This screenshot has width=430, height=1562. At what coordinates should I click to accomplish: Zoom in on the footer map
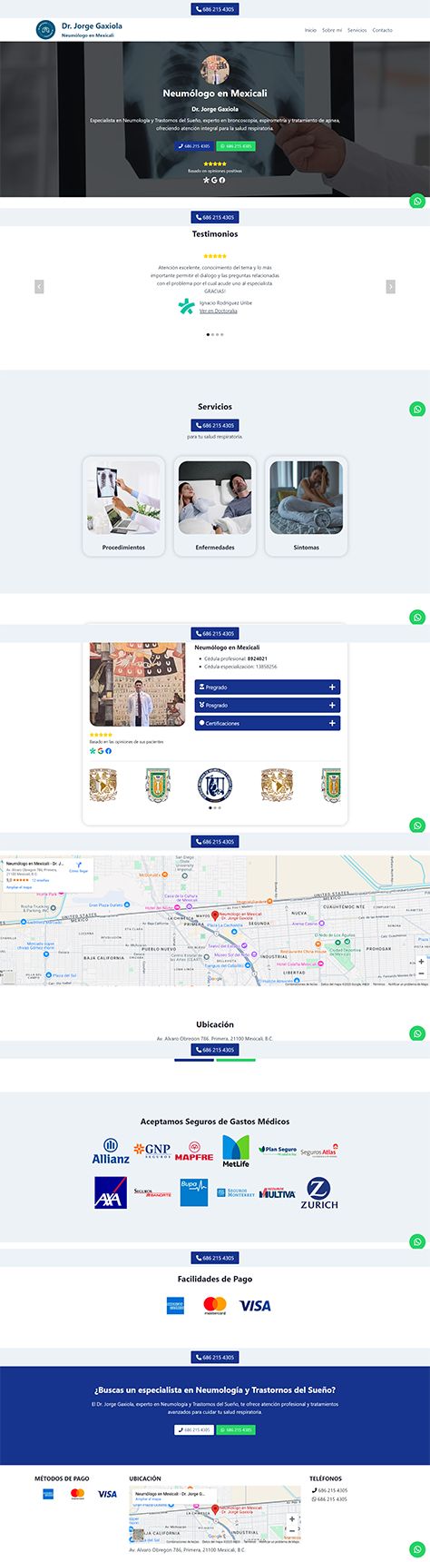tap(292, 1518)
